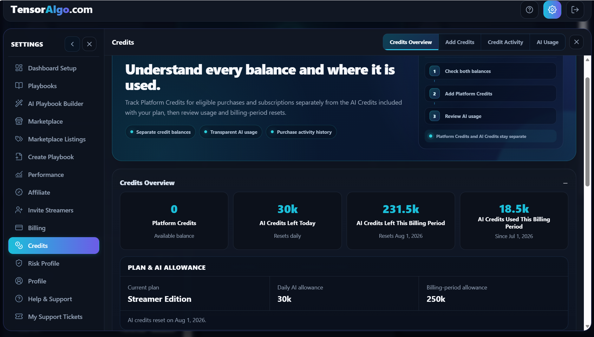Click the Daily AI allowance 30k value
Screen dimensions: 594x337
pos(284,299)
